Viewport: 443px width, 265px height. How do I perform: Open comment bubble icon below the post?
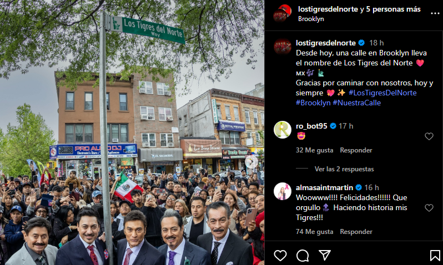point(303,256)
